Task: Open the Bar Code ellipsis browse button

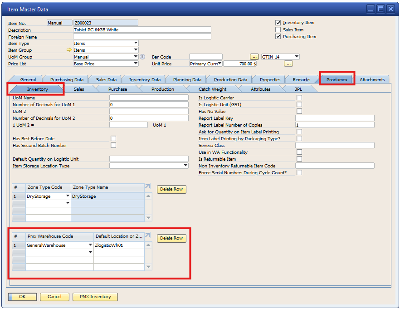Action: pos(254,57)
